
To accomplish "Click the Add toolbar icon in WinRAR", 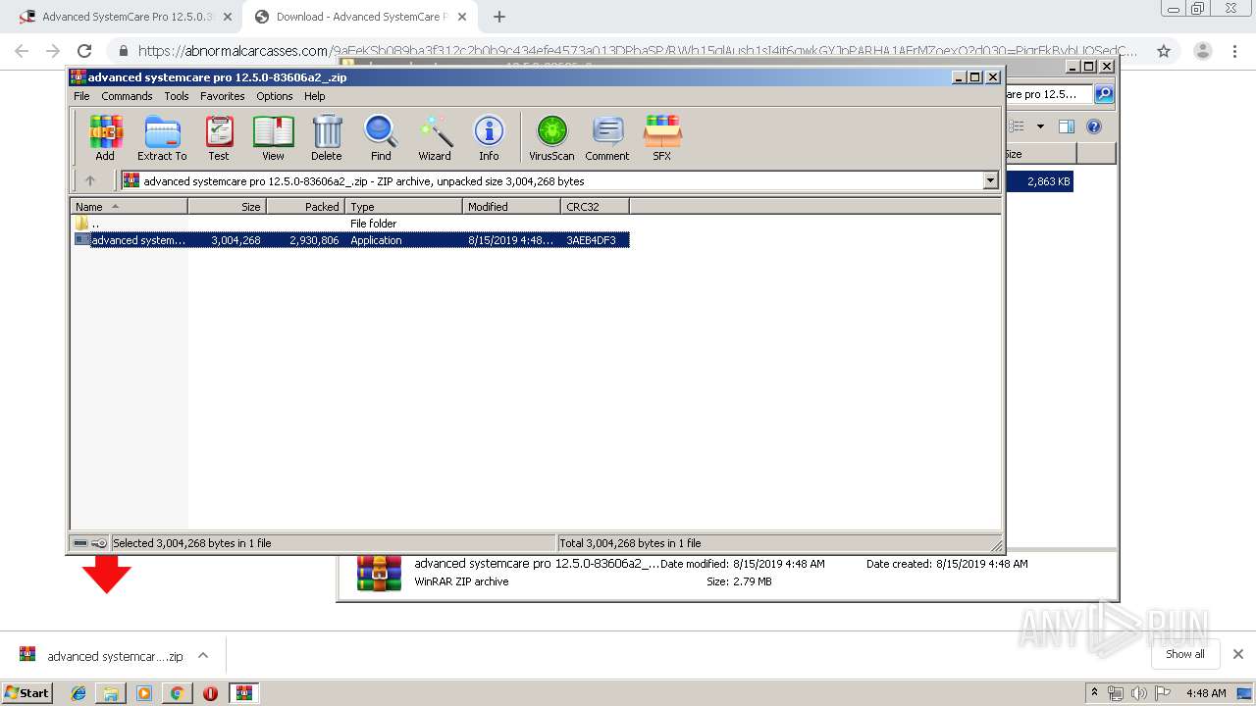I will (105, 137).
